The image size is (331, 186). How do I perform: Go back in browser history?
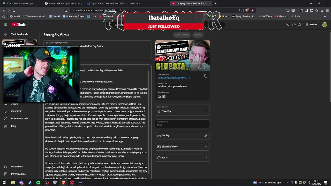pyautogui.click(x=4, y=10)
